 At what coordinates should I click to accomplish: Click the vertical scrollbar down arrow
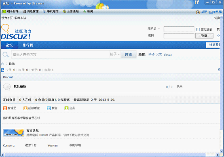point(222,151)
